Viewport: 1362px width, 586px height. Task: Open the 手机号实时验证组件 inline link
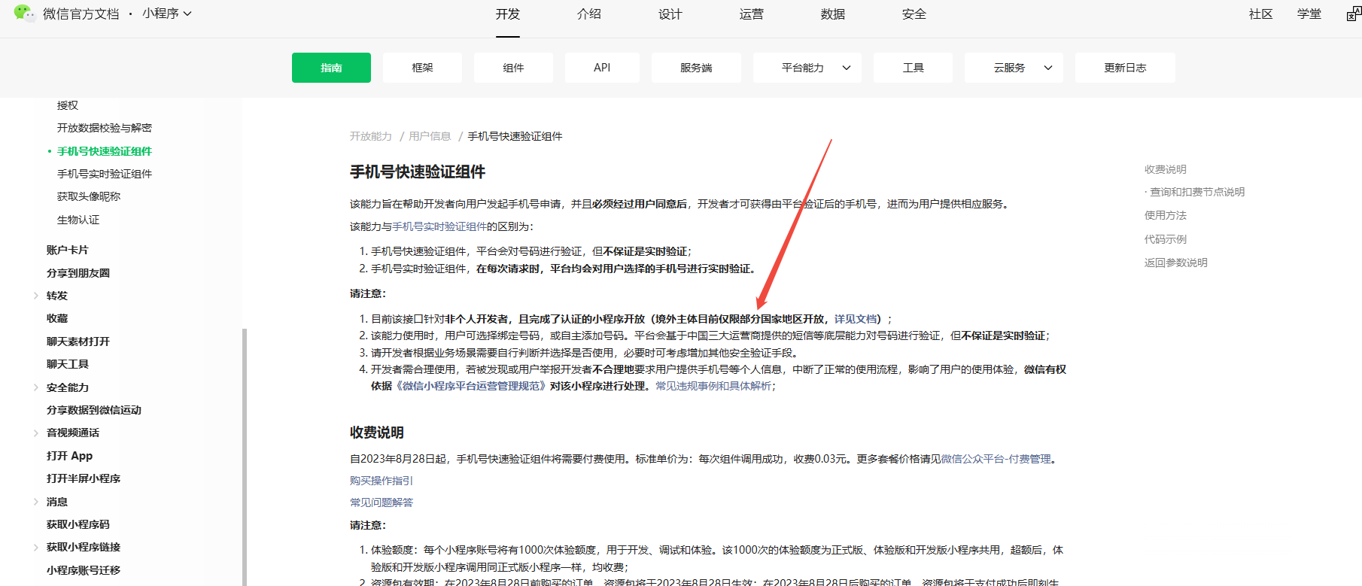[x=439, y=226]
